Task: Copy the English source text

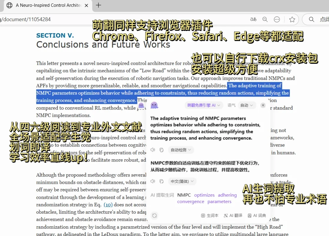Action: pos(161,150)
